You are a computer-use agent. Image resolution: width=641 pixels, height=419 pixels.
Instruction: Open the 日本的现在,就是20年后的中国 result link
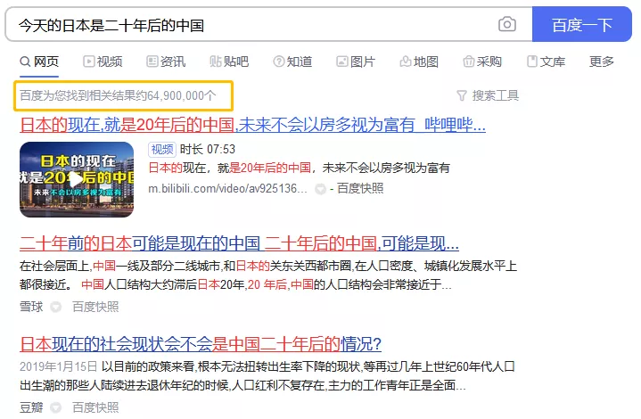click(x=252, y=124)
